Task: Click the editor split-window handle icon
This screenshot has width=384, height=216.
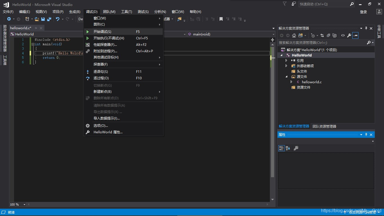Action: coord(272,40)
